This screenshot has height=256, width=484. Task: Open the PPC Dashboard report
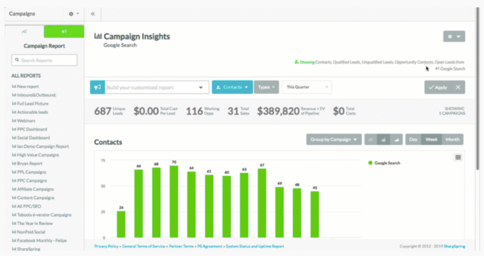[x=29, y=129]
